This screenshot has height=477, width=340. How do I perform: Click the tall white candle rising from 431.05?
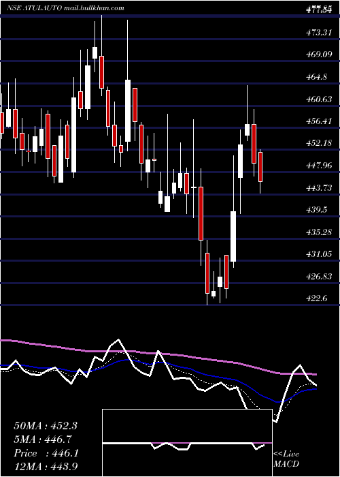[233, 236]
